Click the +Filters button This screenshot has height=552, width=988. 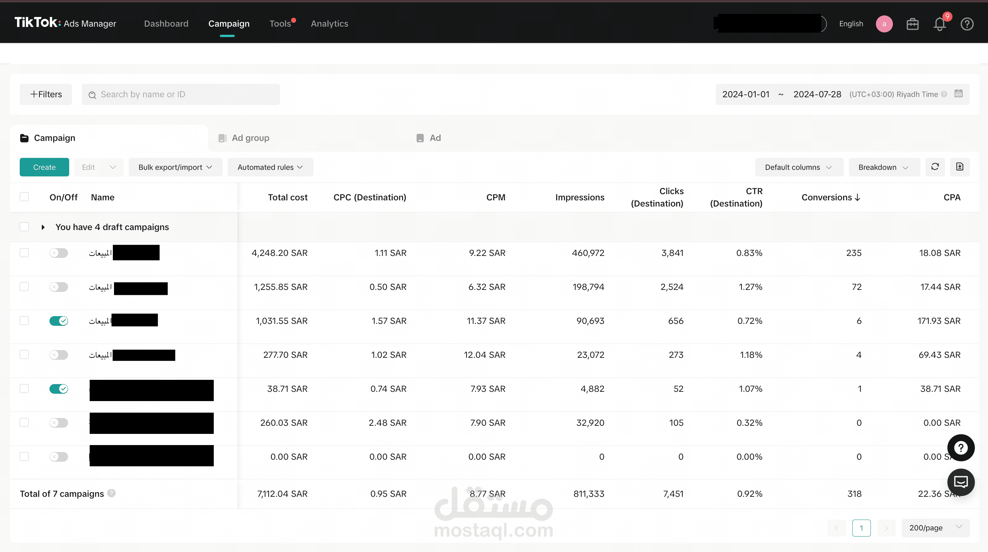pos(46,94)
